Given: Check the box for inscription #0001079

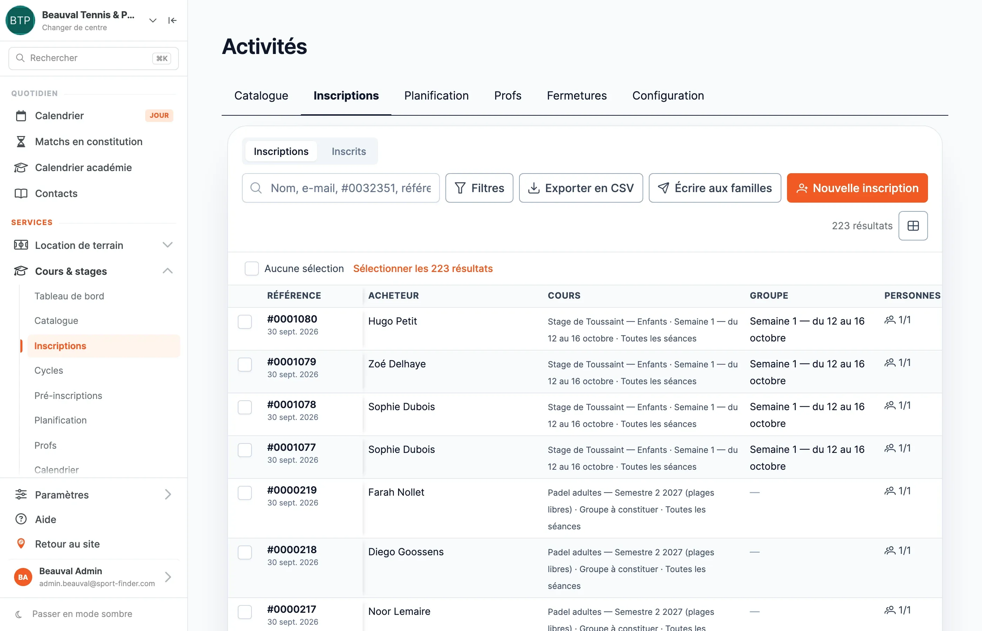Looking at the screenshot, I should [x=245, y=364].
